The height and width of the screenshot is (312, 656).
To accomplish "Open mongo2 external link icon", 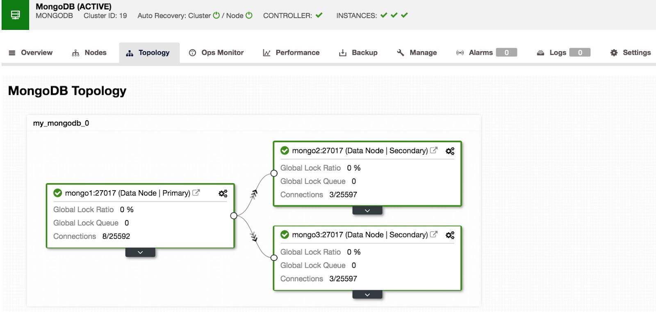I will [x=433, y=150].
